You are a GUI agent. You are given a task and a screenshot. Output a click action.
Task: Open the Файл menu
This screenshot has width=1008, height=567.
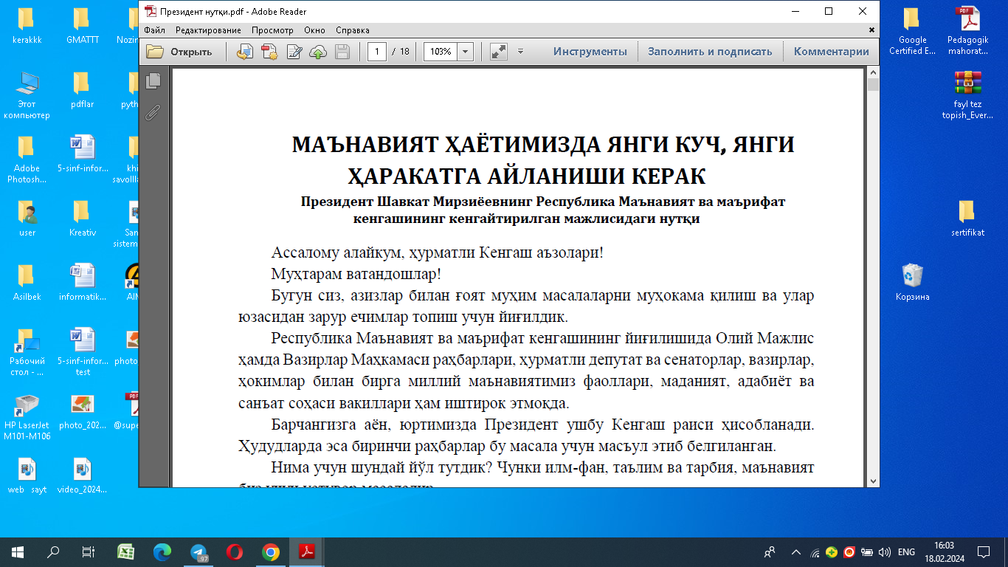(154, 30)
